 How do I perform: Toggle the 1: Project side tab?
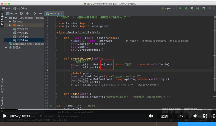(2, 19)
